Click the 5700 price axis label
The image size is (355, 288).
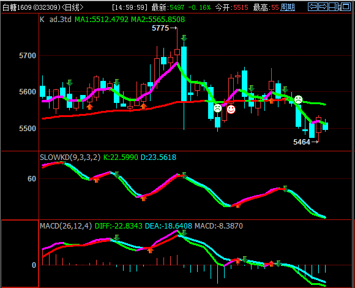(x=28, y=56)
